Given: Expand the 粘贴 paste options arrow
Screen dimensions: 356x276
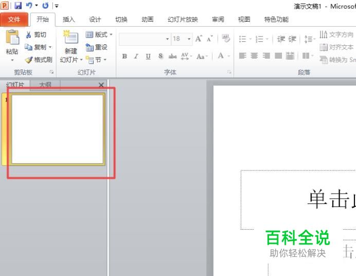Looking at the screenshot, I should coord(12,60).
